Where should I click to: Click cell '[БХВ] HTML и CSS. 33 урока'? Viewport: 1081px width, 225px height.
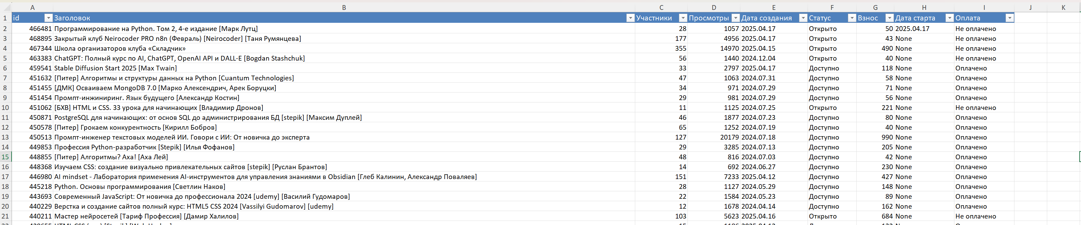[344, 108]
